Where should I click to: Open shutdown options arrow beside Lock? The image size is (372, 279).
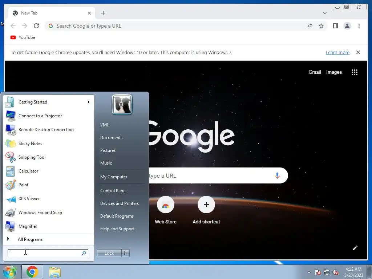point(125,253)
